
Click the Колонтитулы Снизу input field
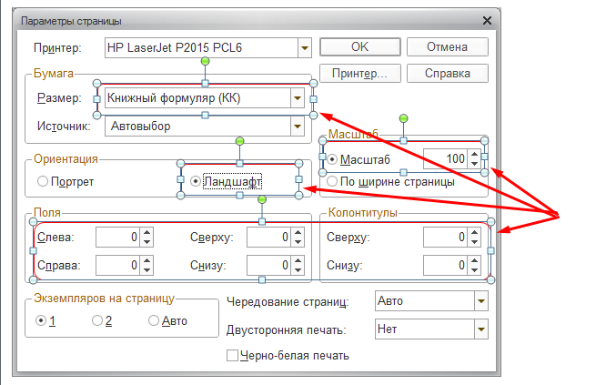446,265
